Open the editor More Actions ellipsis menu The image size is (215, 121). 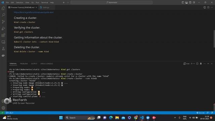coord(212,7)
